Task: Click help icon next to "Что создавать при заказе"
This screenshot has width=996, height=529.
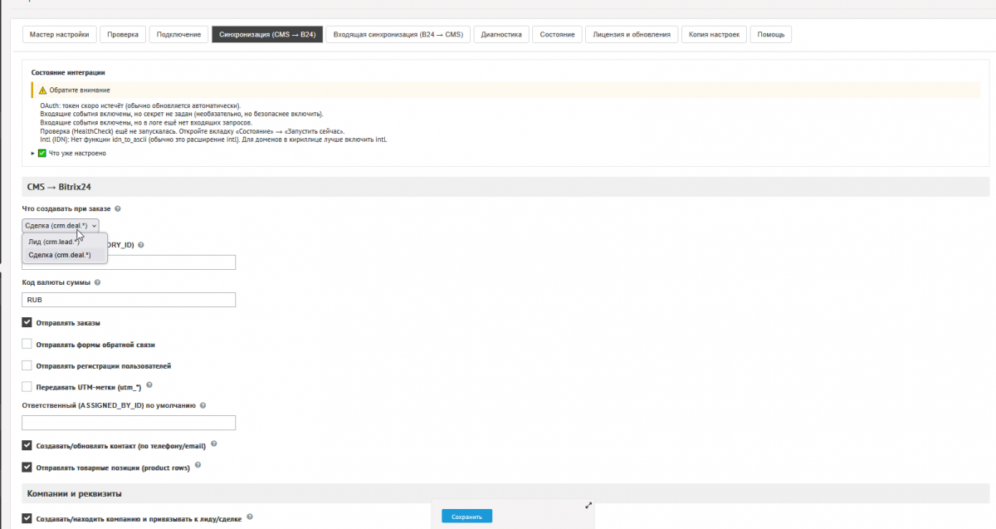Action: point(118,208)
